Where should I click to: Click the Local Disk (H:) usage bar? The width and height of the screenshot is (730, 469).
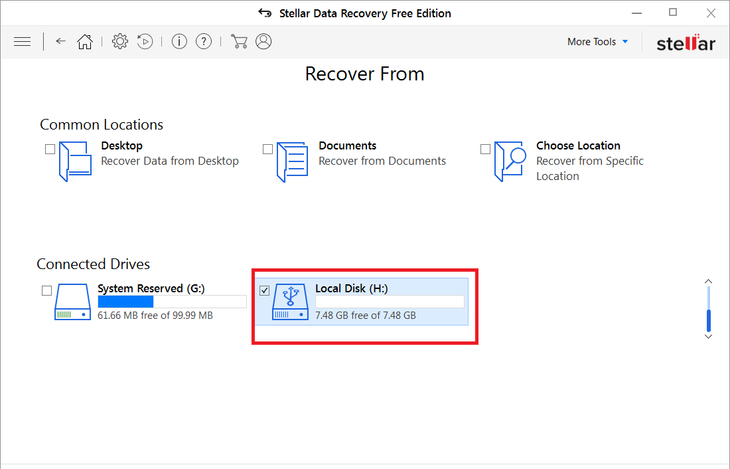(390, 302)
